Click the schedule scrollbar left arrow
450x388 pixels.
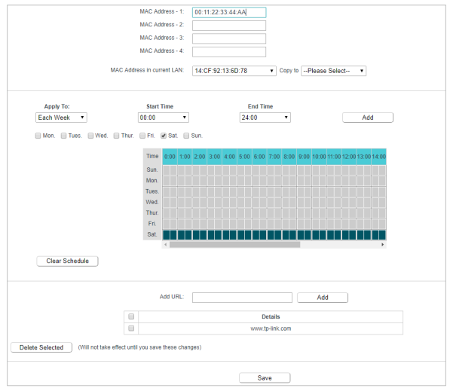[166, 245]
